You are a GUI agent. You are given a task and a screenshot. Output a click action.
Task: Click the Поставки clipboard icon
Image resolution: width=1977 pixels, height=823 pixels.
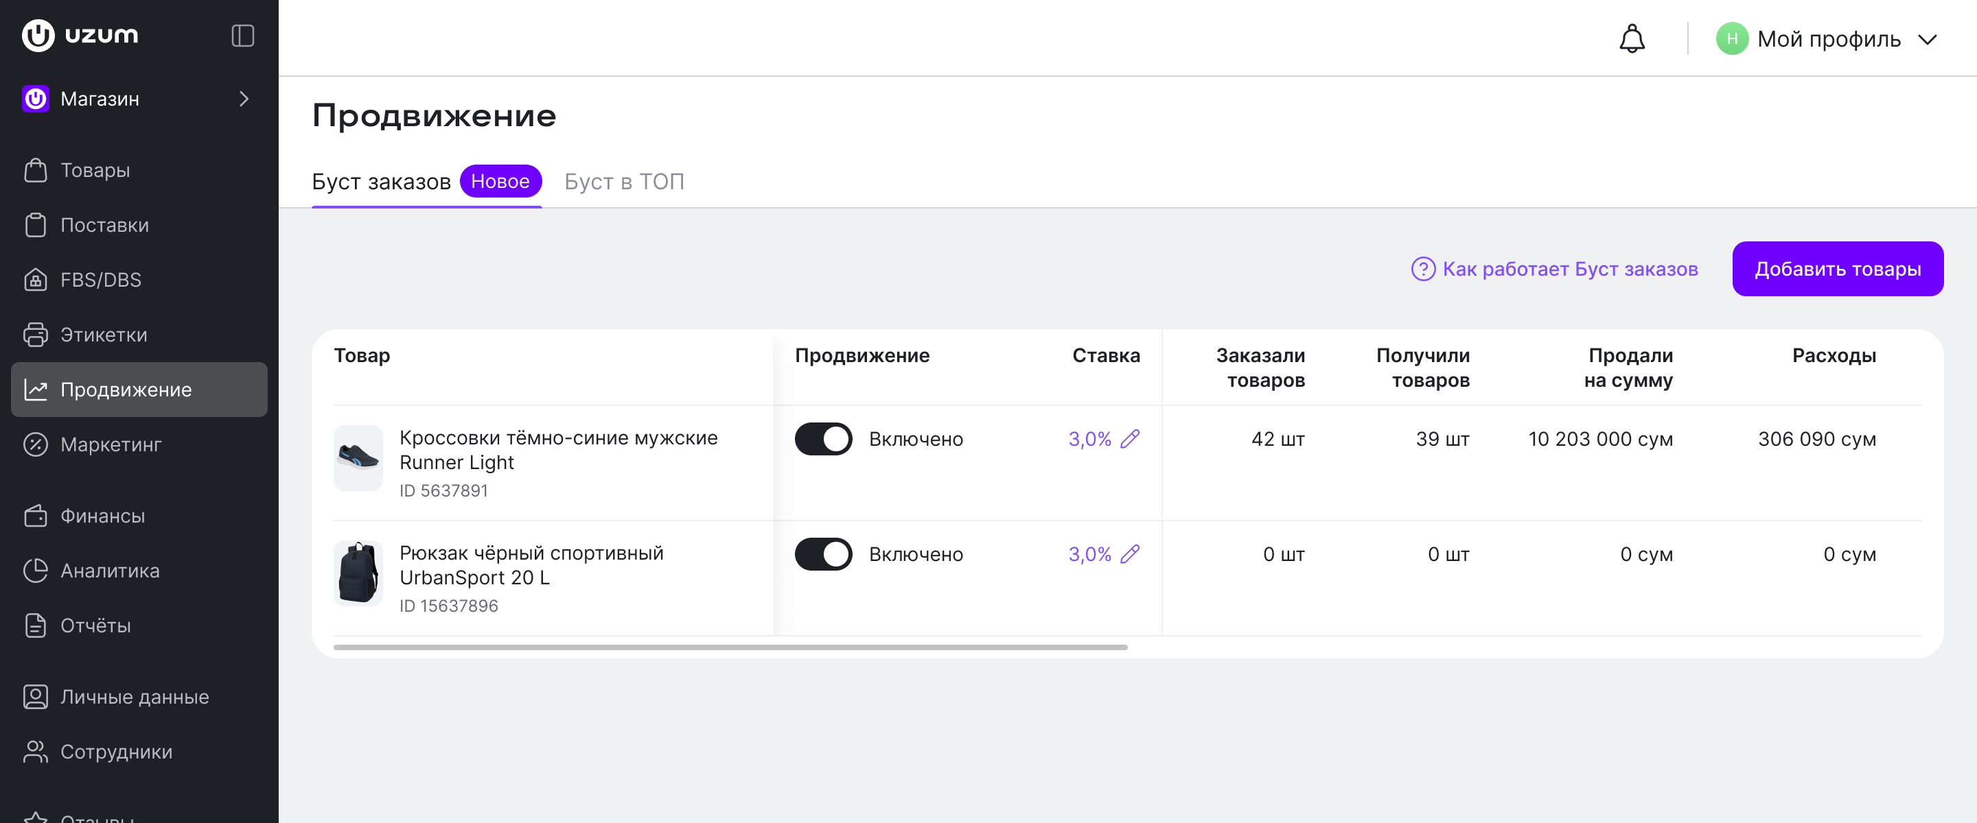[35, 225]
